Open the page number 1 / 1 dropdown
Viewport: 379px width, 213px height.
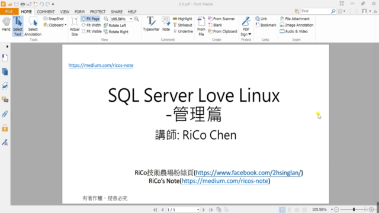point(198,210)
